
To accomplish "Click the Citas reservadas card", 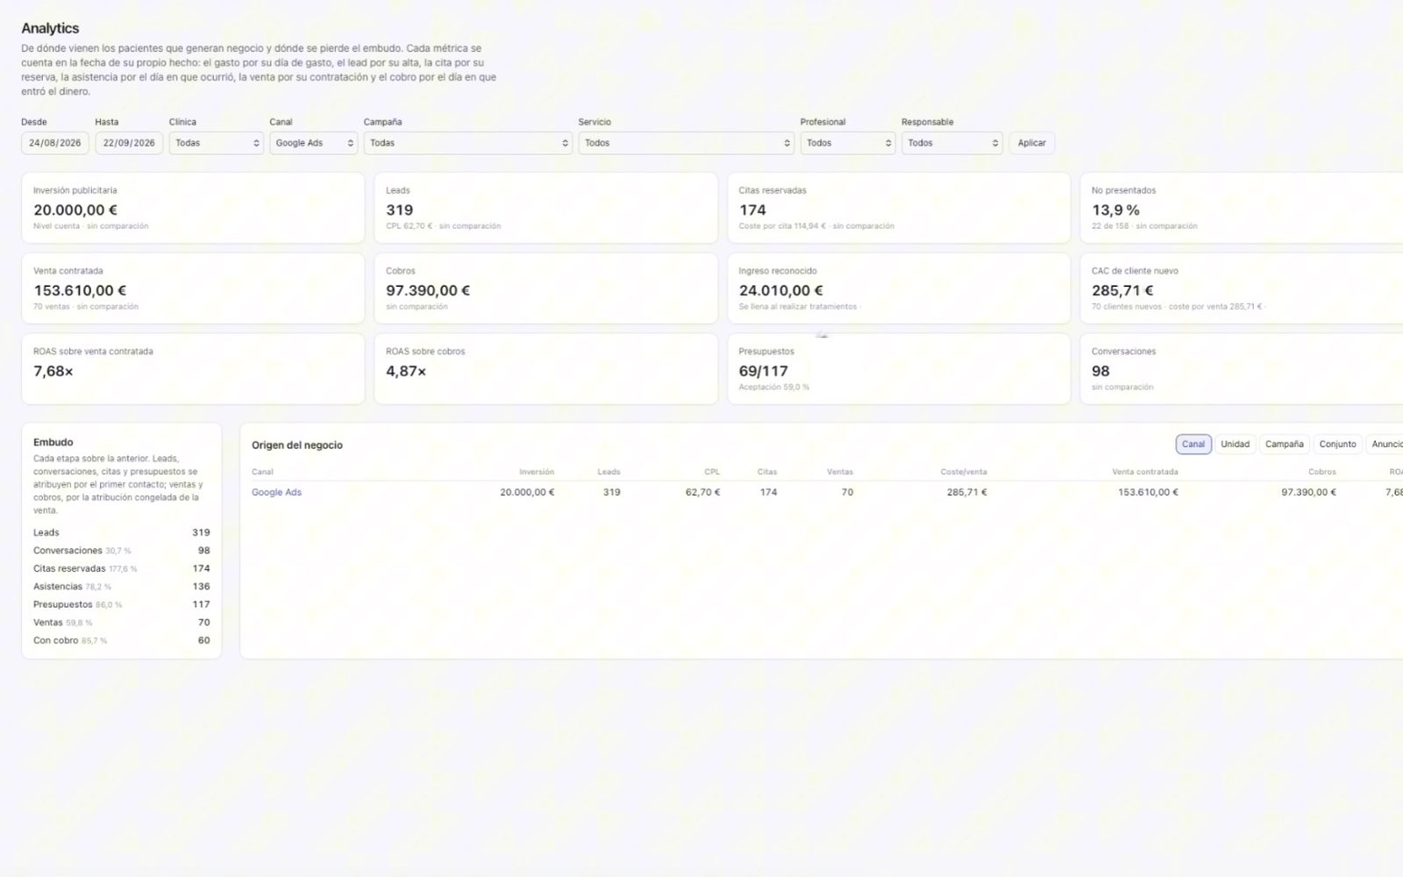I will 899,208.
